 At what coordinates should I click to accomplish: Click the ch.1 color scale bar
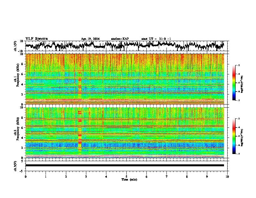point(234,83)
